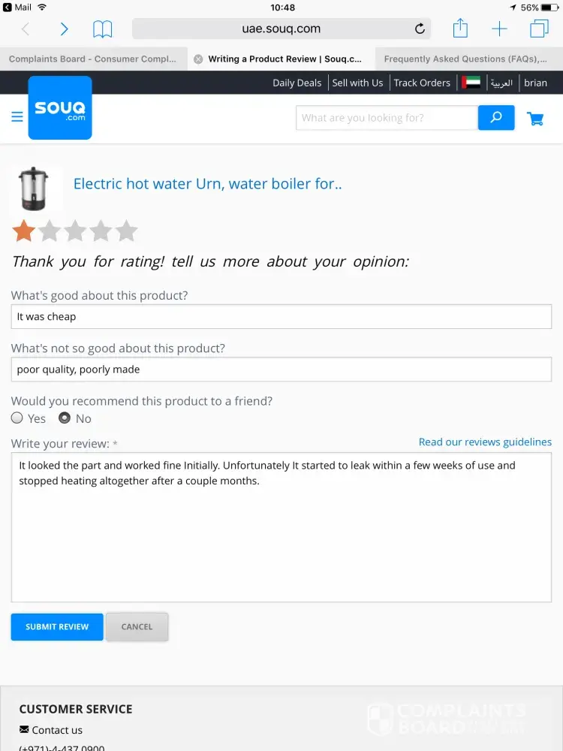Tap the Safari share icon
Image resolution: width=563 pixels, height=751 pixels.
pos(460,29)
